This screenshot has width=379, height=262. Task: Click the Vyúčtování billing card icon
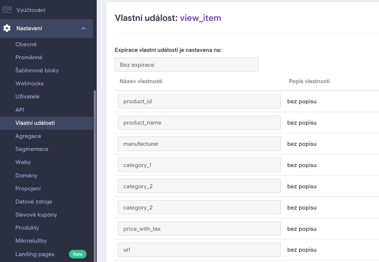click(7, 10)
